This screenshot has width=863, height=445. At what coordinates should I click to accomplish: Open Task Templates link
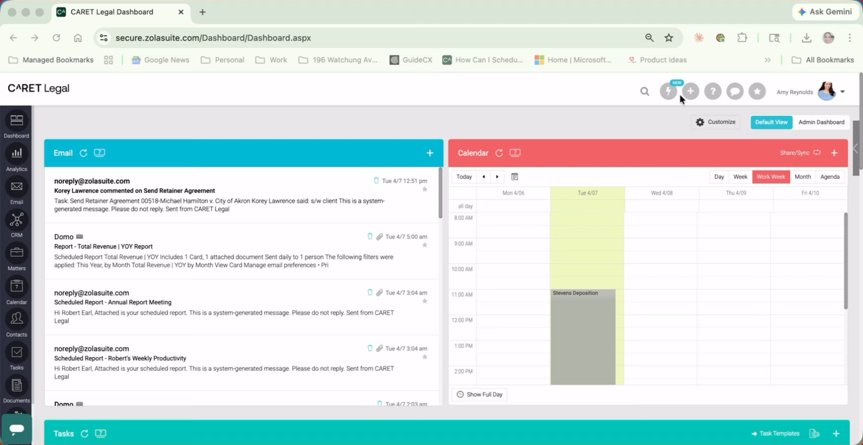(775, 433)
